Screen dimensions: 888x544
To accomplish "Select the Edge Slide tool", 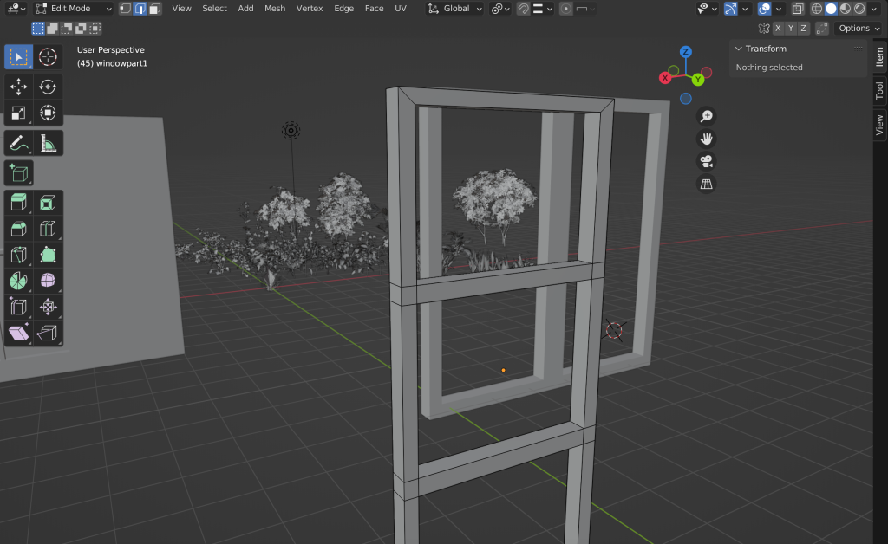I will point(18,307).
